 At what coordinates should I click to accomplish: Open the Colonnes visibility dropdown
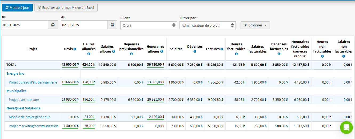255,25
